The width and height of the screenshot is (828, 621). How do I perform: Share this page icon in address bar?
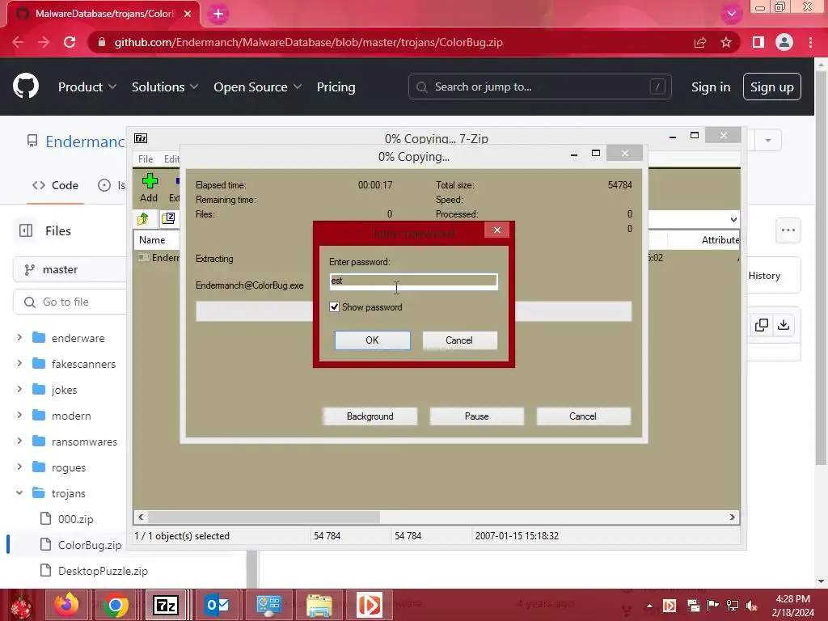pos(700,42)
